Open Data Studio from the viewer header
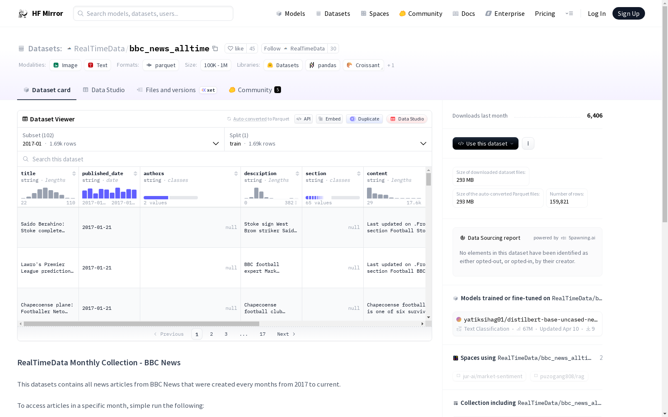 tap(407, 119)
